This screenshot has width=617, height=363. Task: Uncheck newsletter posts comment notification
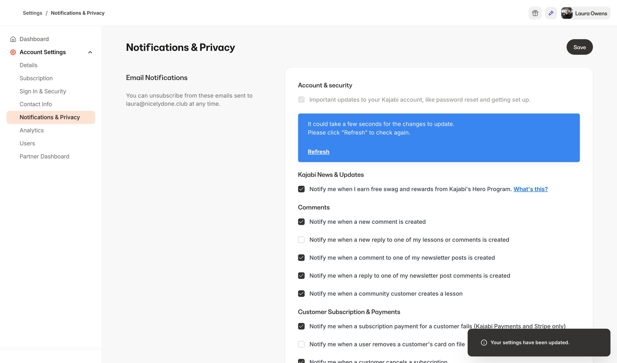click(x=301, y=258)
